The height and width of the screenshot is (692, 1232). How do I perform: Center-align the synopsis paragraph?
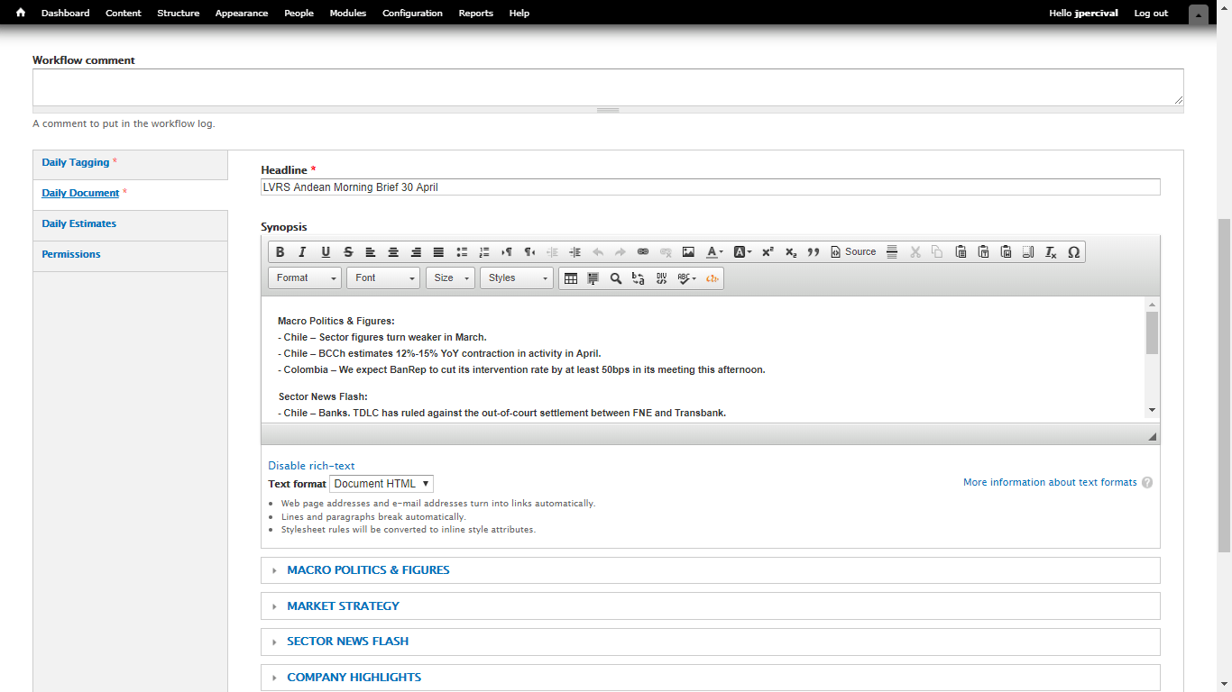pyautogui.click(x=393, y=252)
